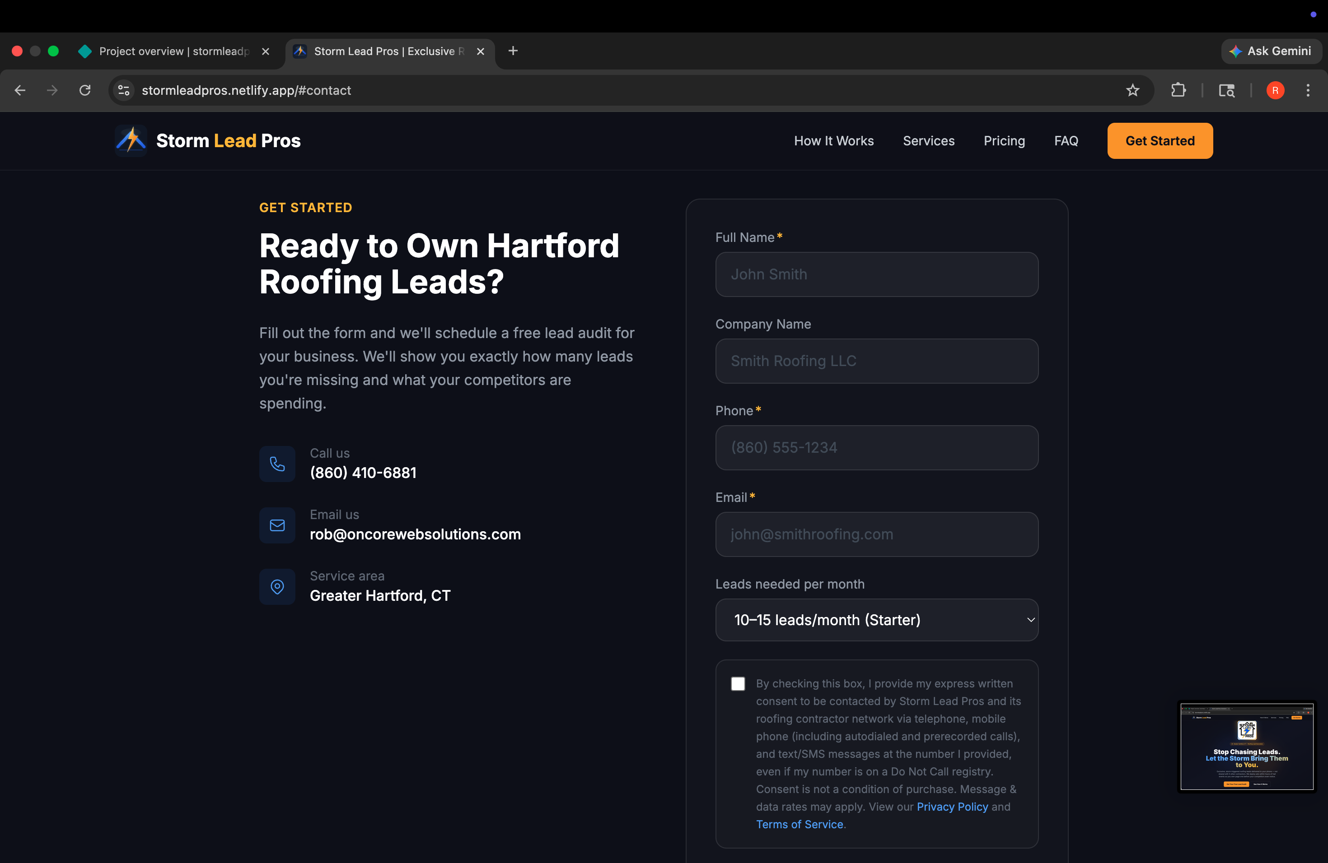
Task: Click email rob@oncorewebsolutions.com
Action: pyautogui.click(x=415, y=534)
